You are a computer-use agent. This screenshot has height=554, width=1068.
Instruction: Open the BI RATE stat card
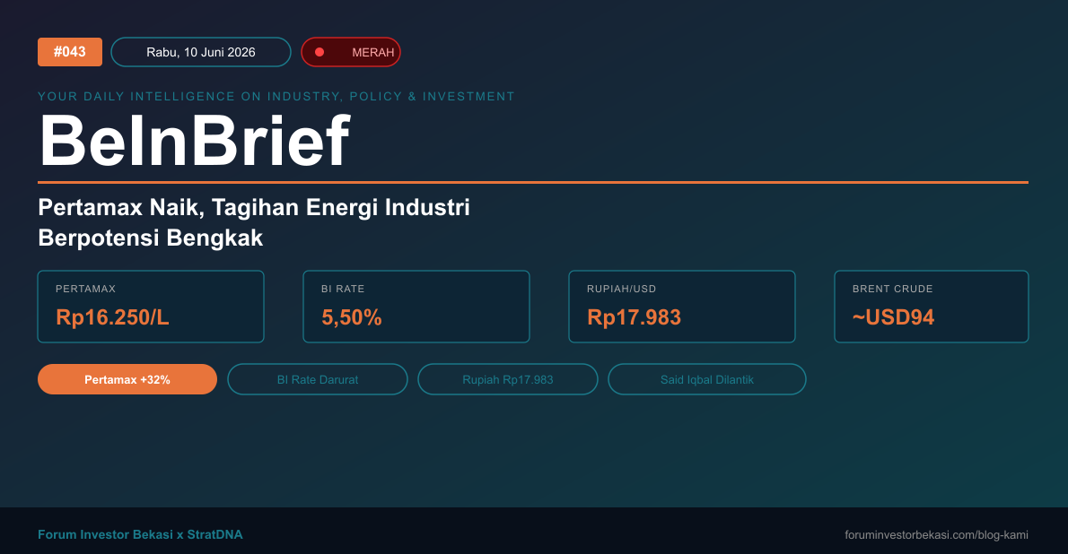coord(416,307)
